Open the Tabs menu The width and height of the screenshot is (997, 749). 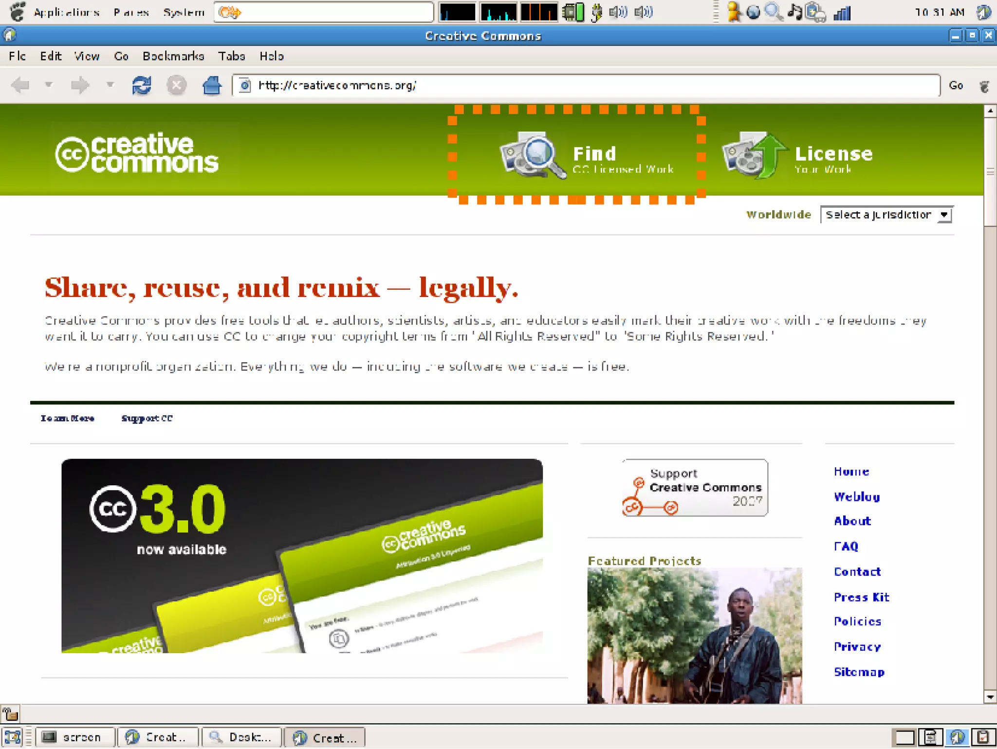click(x=231, y=56)
